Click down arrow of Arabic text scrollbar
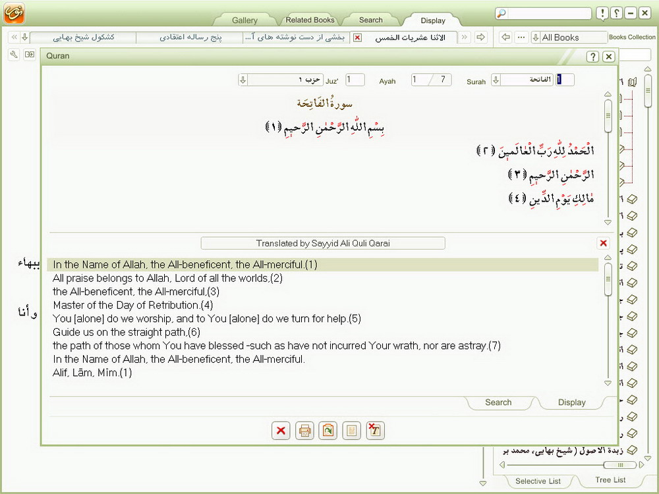The height and width of the screenshot is (494, 659). click(x=608, y=222)
